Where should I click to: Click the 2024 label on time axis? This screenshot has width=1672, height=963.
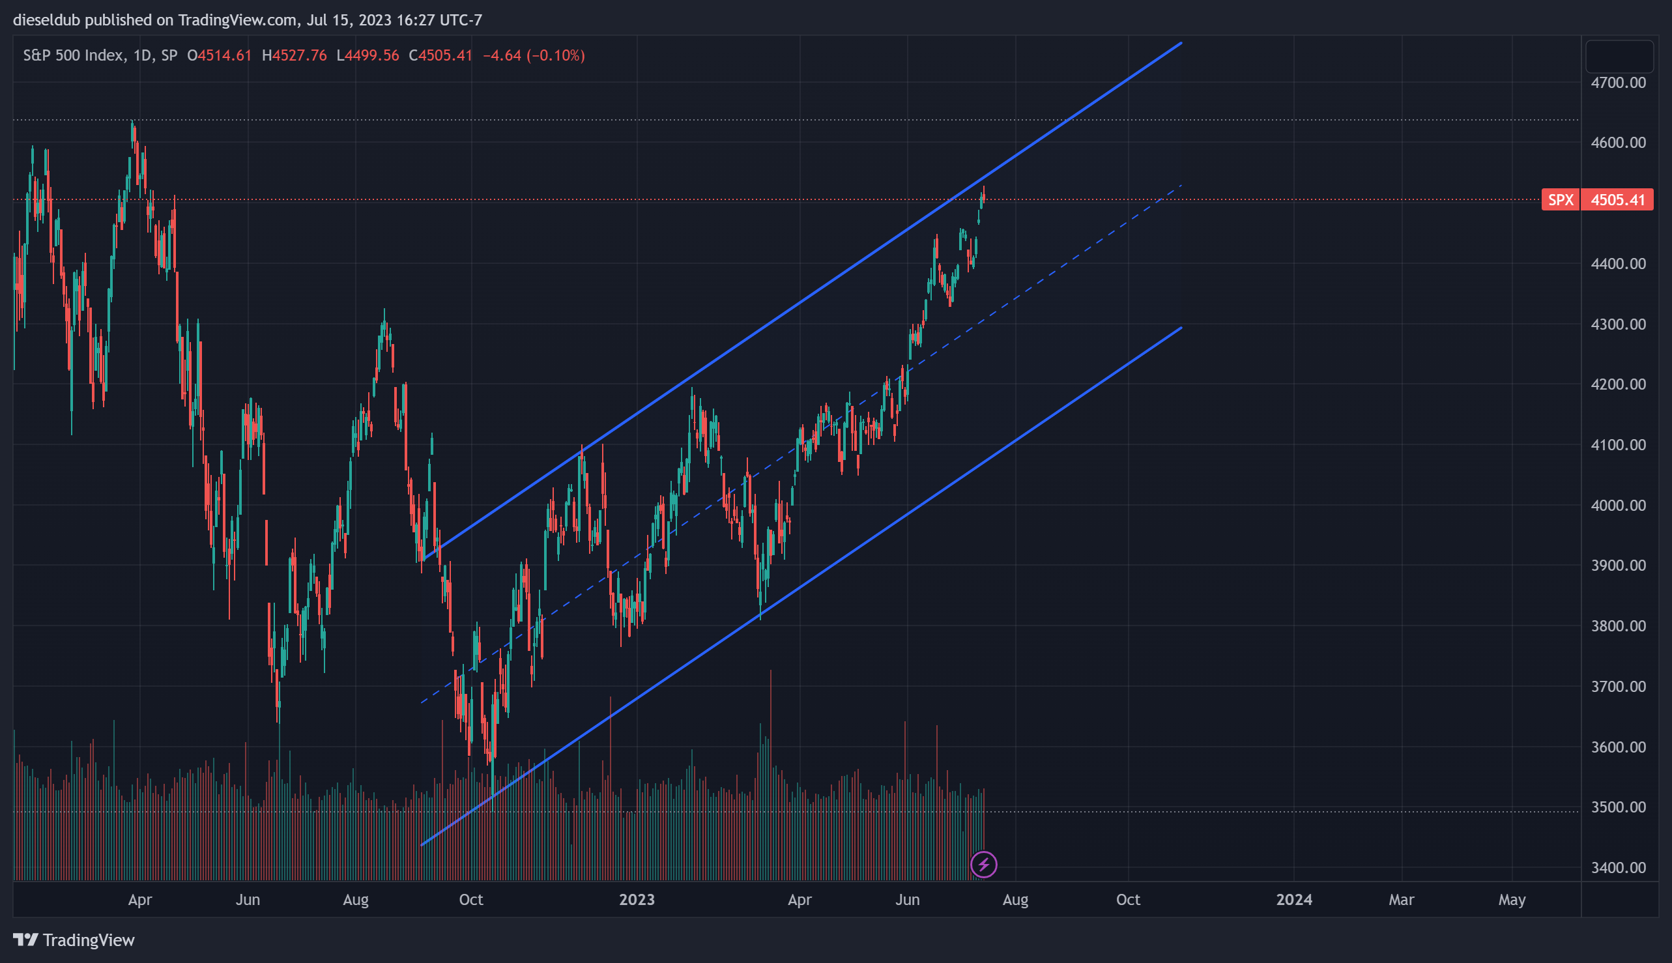(1294, 900)
